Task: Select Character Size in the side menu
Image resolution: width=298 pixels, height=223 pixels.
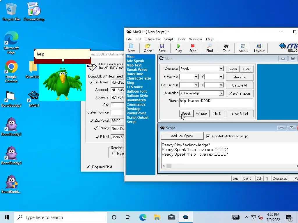Action: pos(139,78)
